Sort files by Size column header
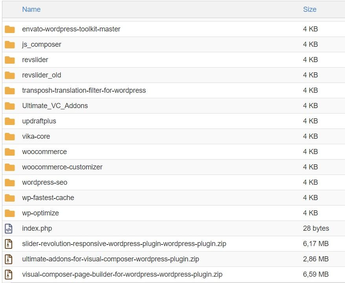Image resolution: width=345 pixels, height=283 pixels. coord(310,9)
